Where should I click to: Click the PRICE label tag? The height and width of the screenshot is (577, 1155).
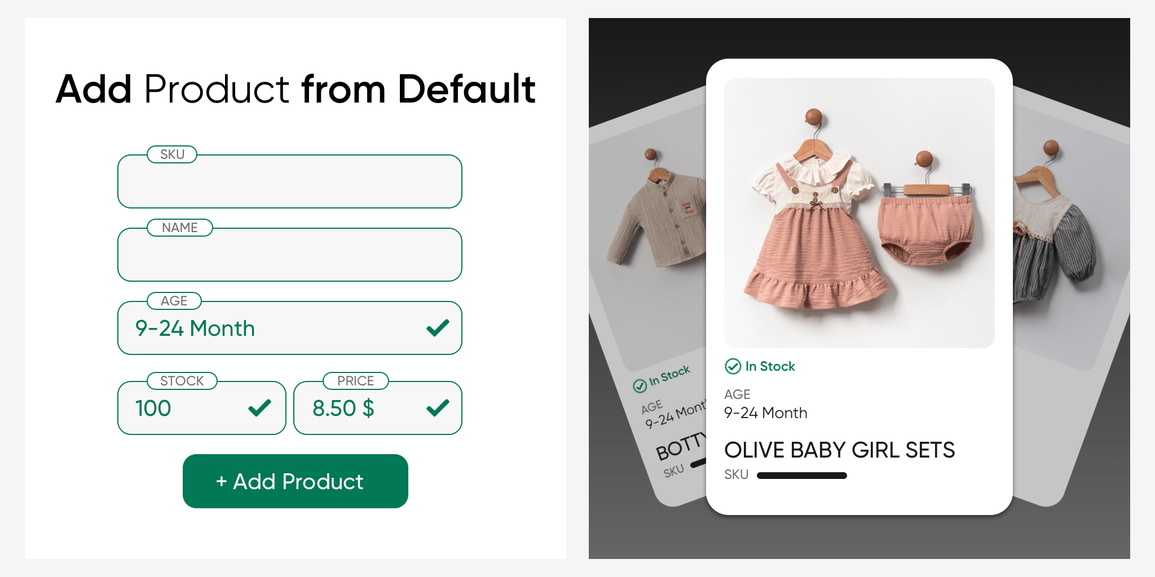pyautogui.click(x=356, y=381)
